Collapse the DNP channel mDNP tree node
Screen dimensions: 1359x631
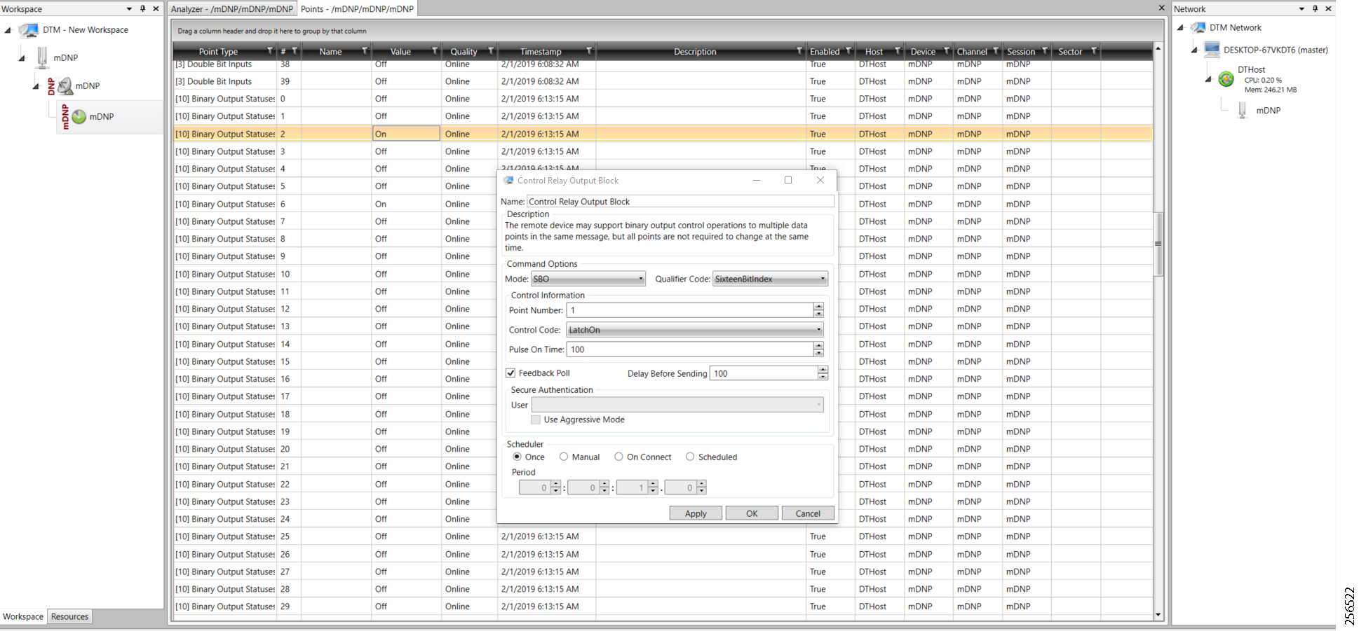click(x=36, y=86)
